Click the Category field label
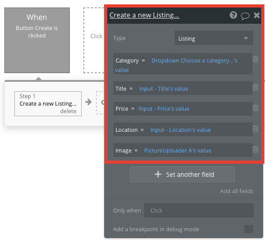 pyautogui.click(x=127, y=61)
